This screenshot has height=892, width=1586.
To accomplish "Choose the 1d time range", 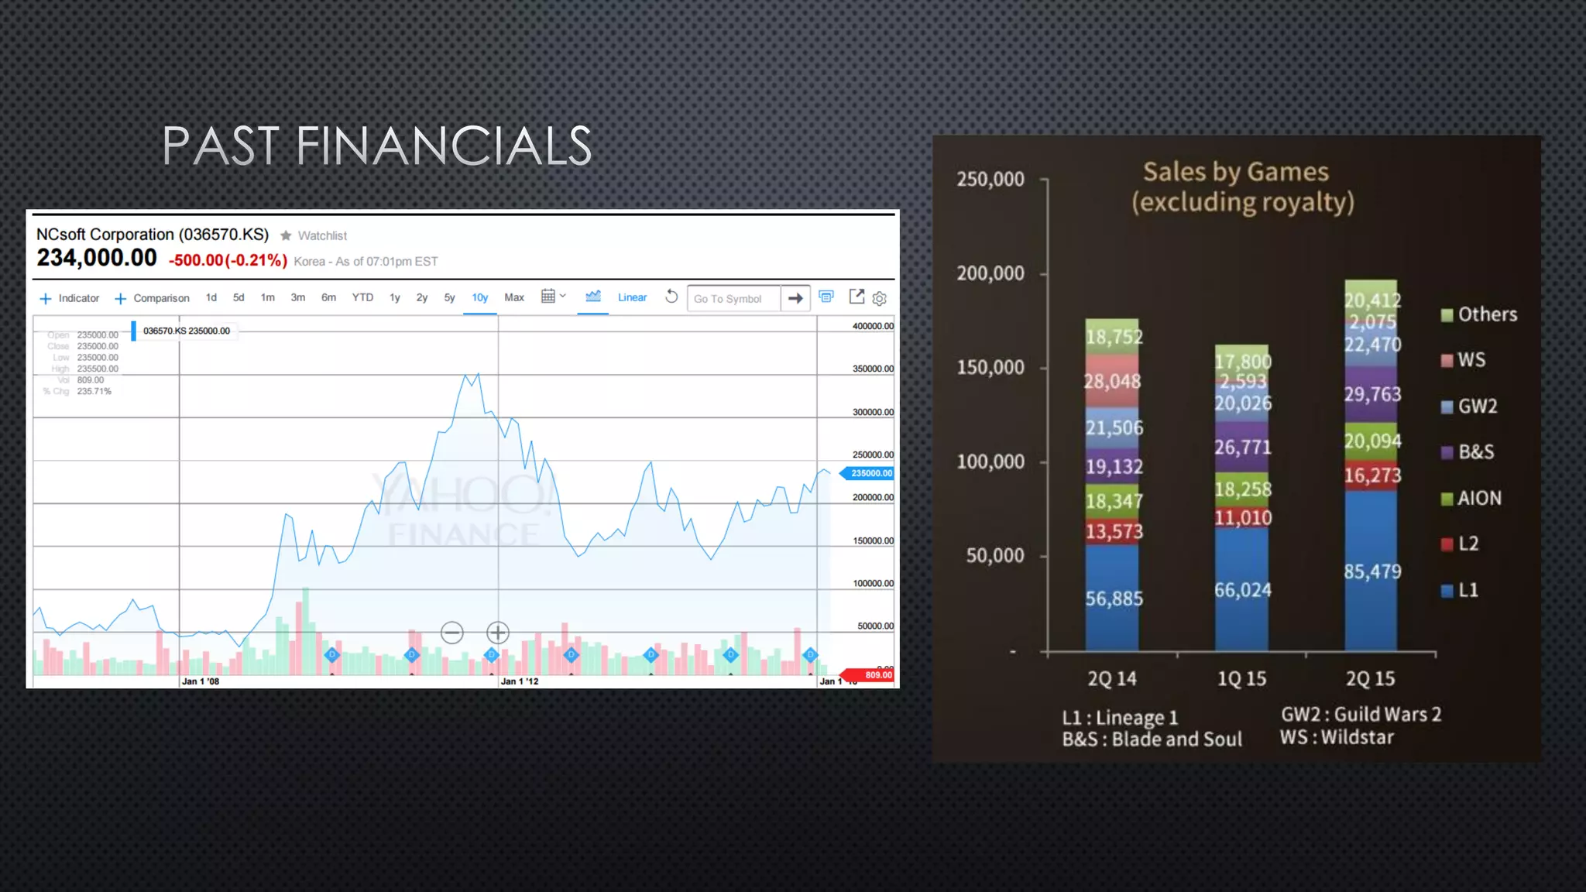I will pos(211,297).
